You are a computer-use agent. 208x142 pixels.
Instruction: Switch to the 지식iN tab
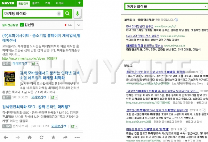tap(60, 3)
